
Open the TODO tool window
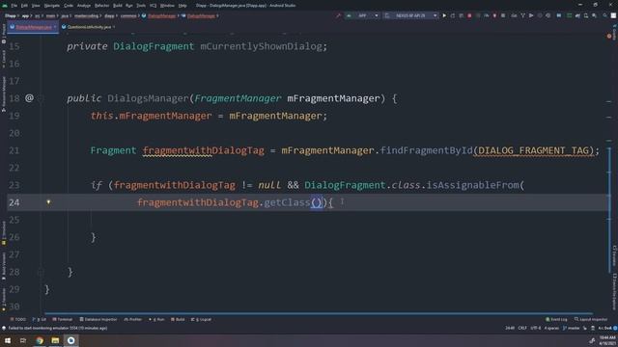[18, 319]
